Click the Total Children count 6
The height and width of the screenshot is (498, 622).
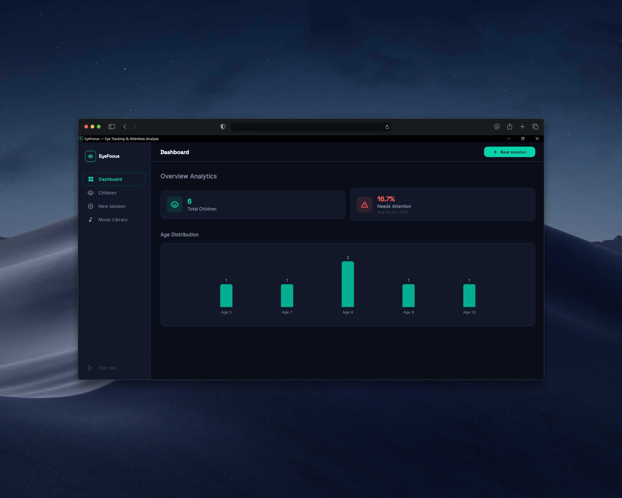click(190, 201)
